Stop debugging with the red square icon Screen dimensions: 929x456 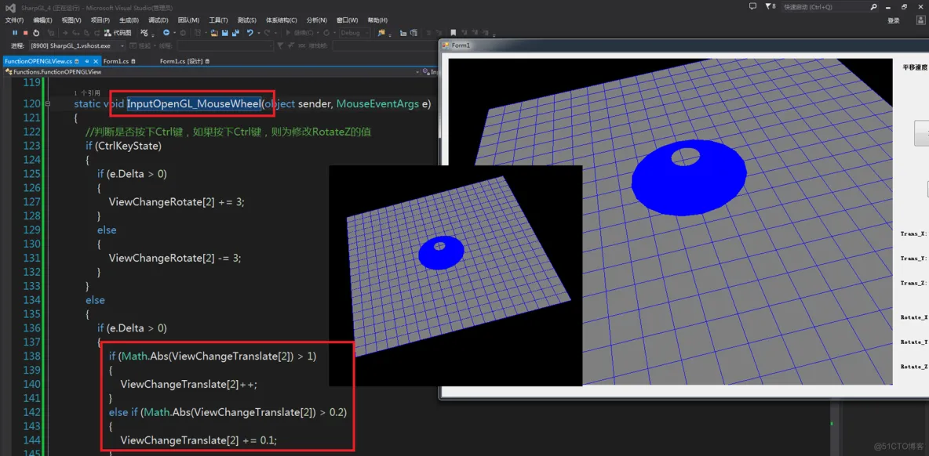[25, 33]
